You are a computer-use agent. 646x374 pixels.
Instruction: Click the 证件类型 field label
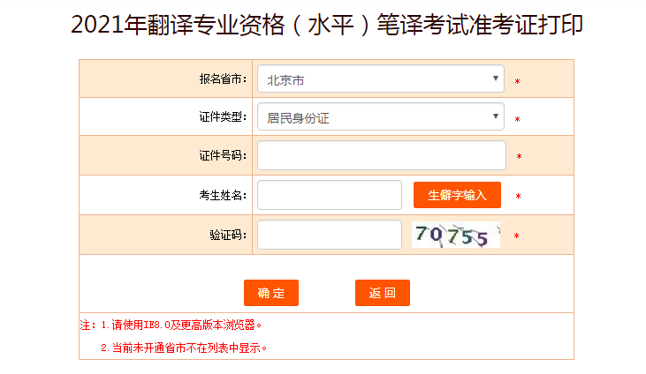point(223,116)
